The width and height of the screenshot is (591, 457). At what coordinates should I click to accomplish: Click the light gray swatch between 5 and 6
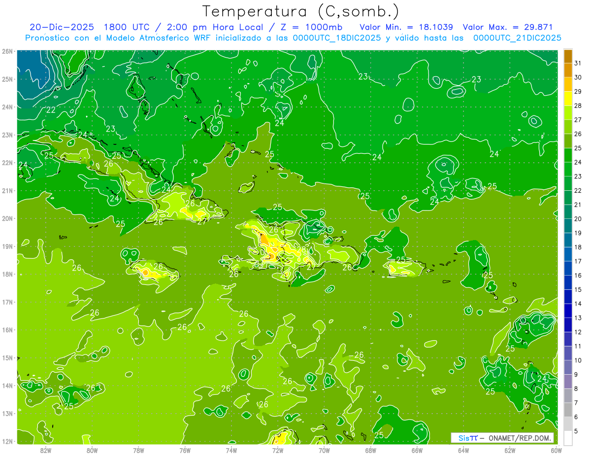pyautogui.click(x=568, y=424)
